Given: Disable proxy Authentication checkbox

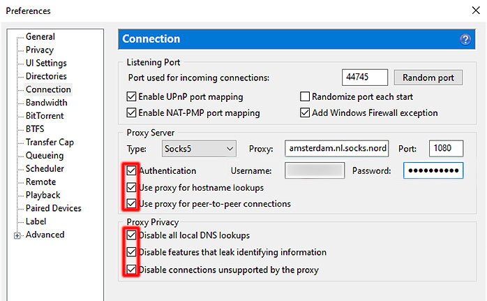Looking at the screenshot, I should 131,170.
